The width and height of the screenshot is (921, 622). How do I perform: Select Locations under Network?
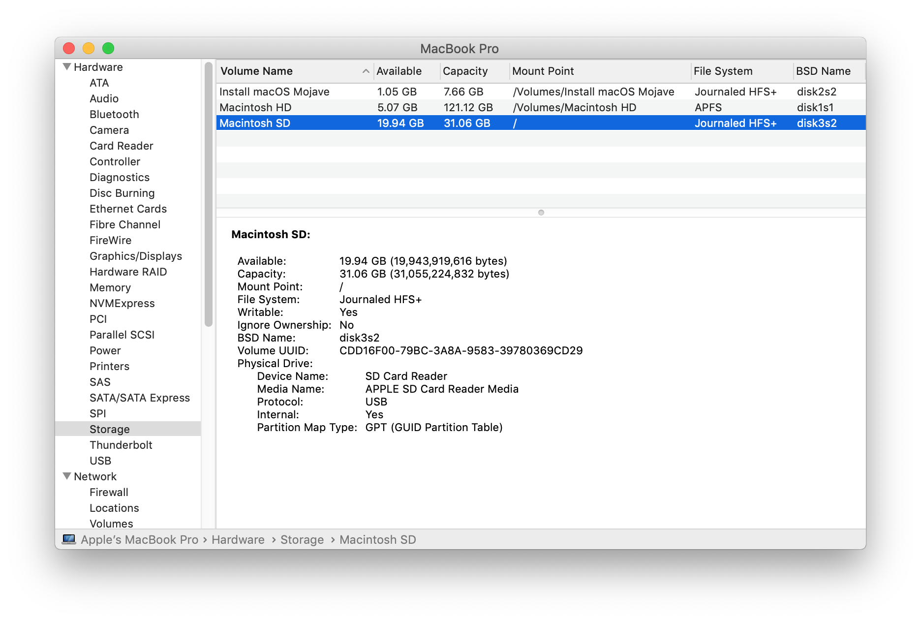click(x=114, y=508)
